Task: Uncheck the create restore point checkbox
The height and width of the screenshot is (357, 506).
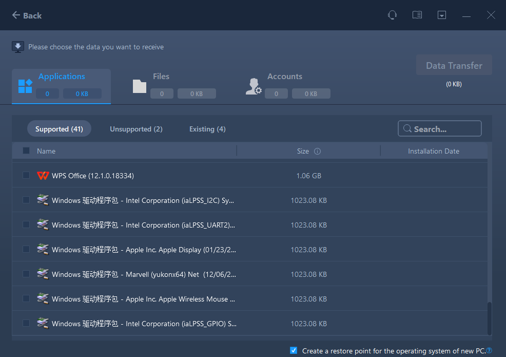Action: [294, 351]
